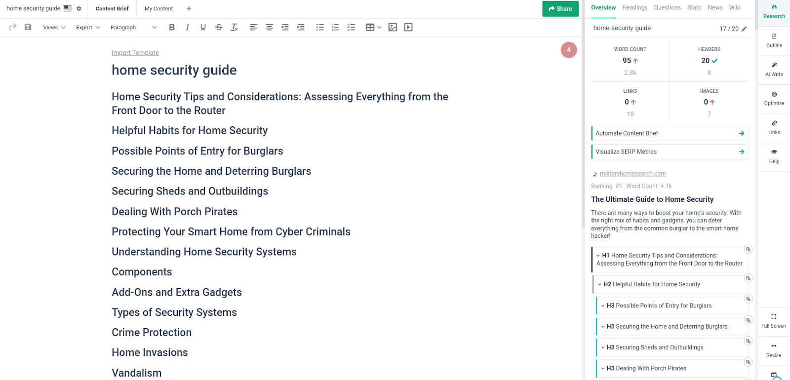Switch to My Content tab
This screenshot has width=790, height=380.
pos(158,8)
